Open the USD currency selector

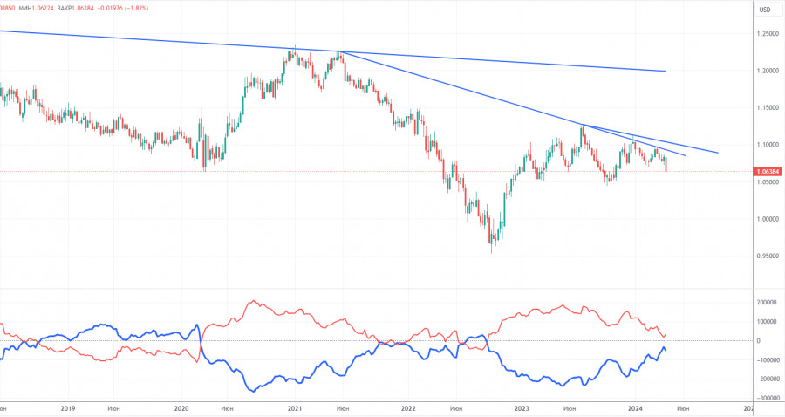[x=764, y=10]
